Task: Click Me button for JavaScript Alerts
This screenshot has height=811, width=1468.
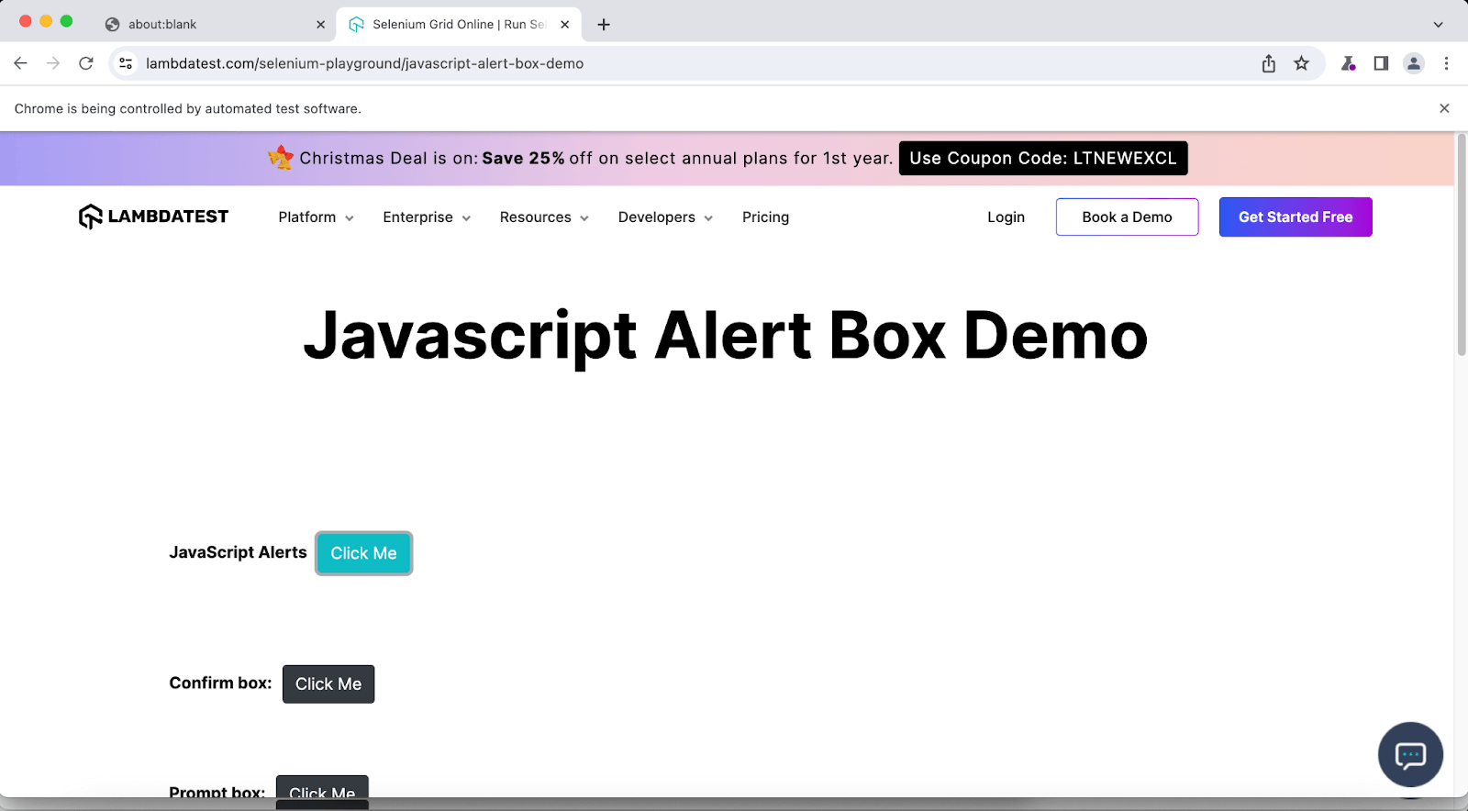Action: [363, 553]
